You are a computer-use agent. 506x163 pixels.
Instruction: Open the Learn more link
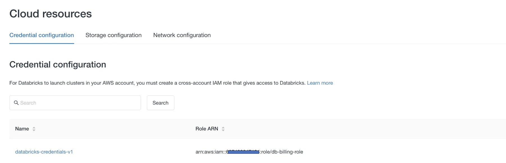[320, 83]
